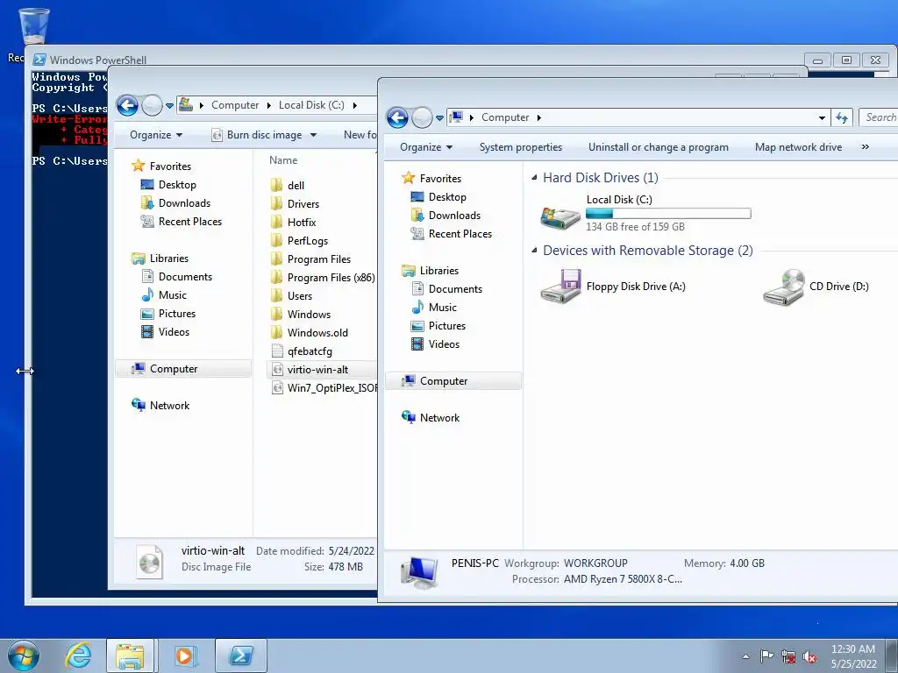Click Windows Explorer taskbar button
Screen dimensions: 898x673
click(130, 655)
